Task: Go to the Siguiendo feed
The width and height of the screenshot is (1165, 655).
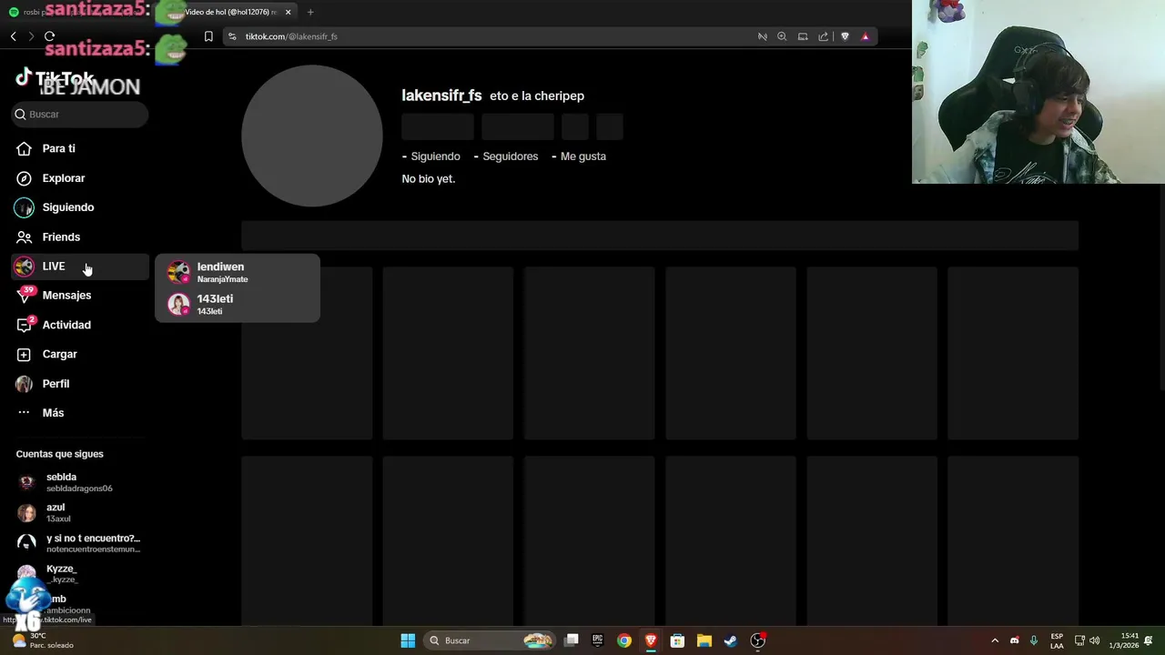Action: (x=80, y=207)
